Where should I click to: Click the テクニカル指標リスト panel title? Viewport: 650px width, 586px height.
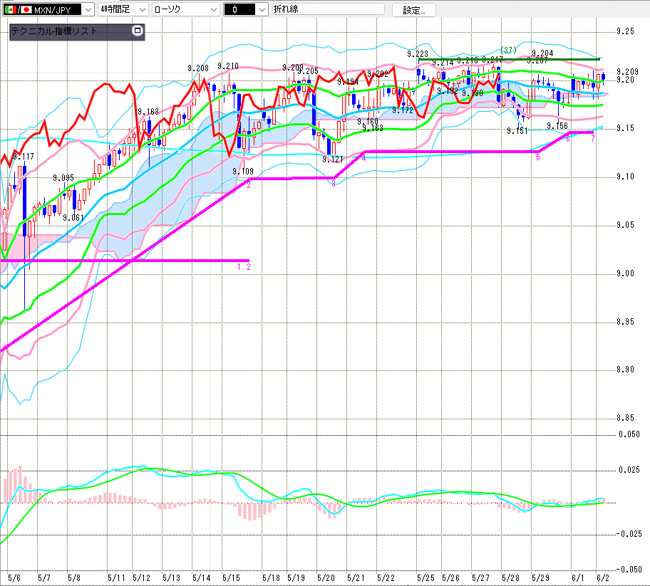[54, 31]
